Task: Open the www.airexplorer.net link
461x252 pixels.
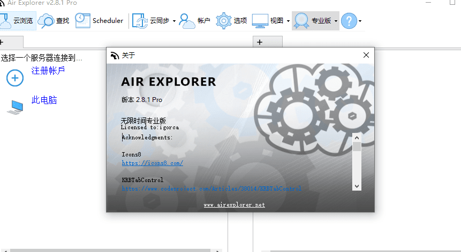Action: point(235,205)
